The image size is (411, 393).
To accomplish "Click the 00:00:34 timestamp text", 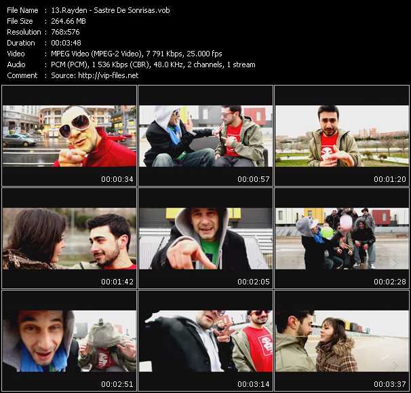I will 117,179.
